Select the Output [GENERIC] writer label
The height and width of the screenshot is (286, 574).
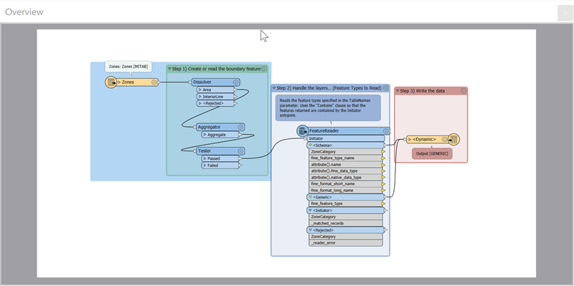click(432, 153)
